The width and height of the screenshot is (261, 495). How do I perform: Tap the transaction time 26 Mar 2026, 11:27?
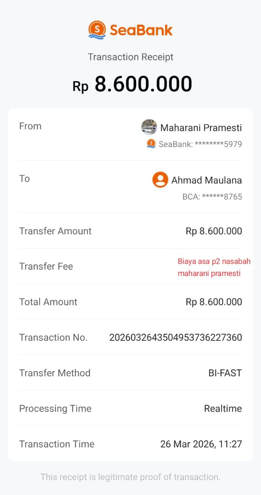click(201, 444)
